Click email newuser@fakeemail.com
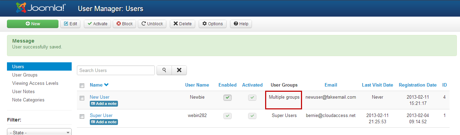 (331, 97)
